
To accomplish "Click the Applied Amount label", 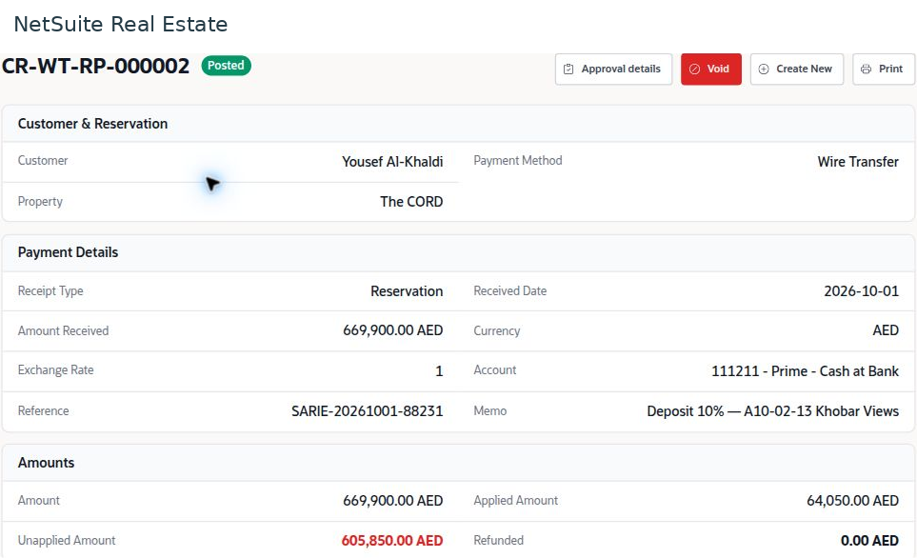I will pos(516,500).
